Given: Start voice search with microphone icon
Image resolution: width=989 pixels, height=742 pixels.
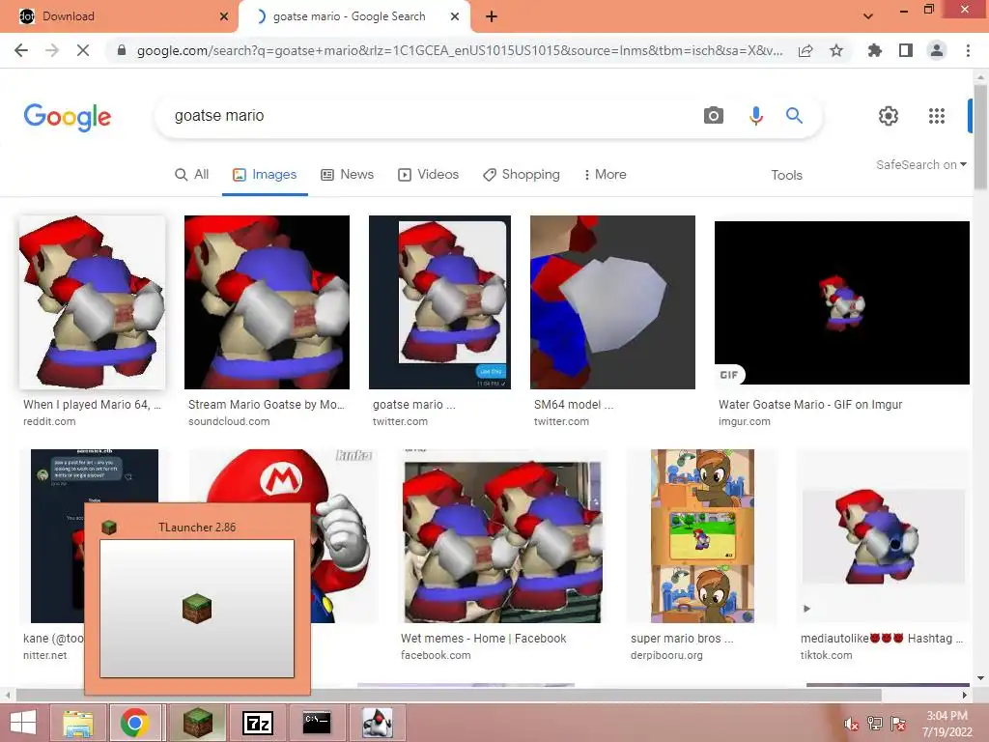Looking at the screenshot, I should click(x=755, y=116).
